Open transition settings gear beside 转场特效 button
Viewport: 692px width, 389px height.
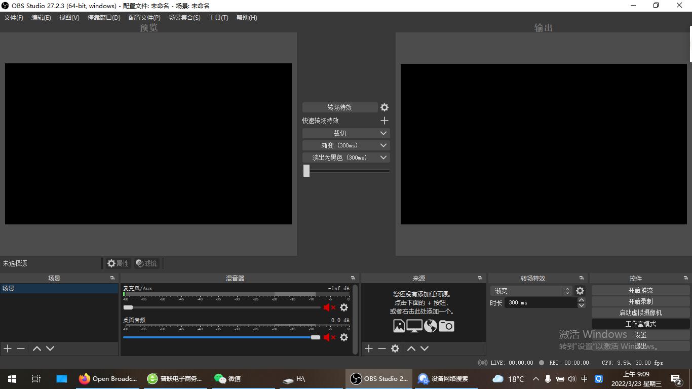385,107
